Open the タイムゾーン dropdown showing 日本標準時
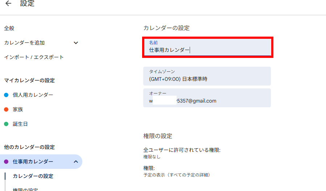326x191 pixels. pyautogui.click(x=207, y=76)
